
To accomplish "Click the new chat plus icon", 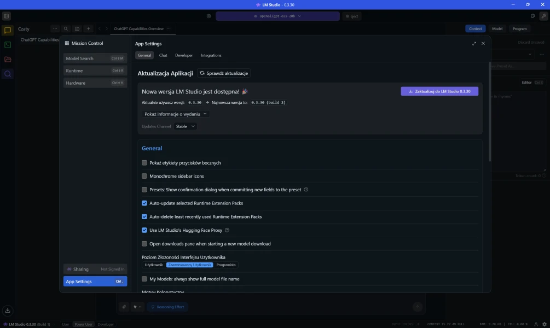I will click(x=88, y=29).
